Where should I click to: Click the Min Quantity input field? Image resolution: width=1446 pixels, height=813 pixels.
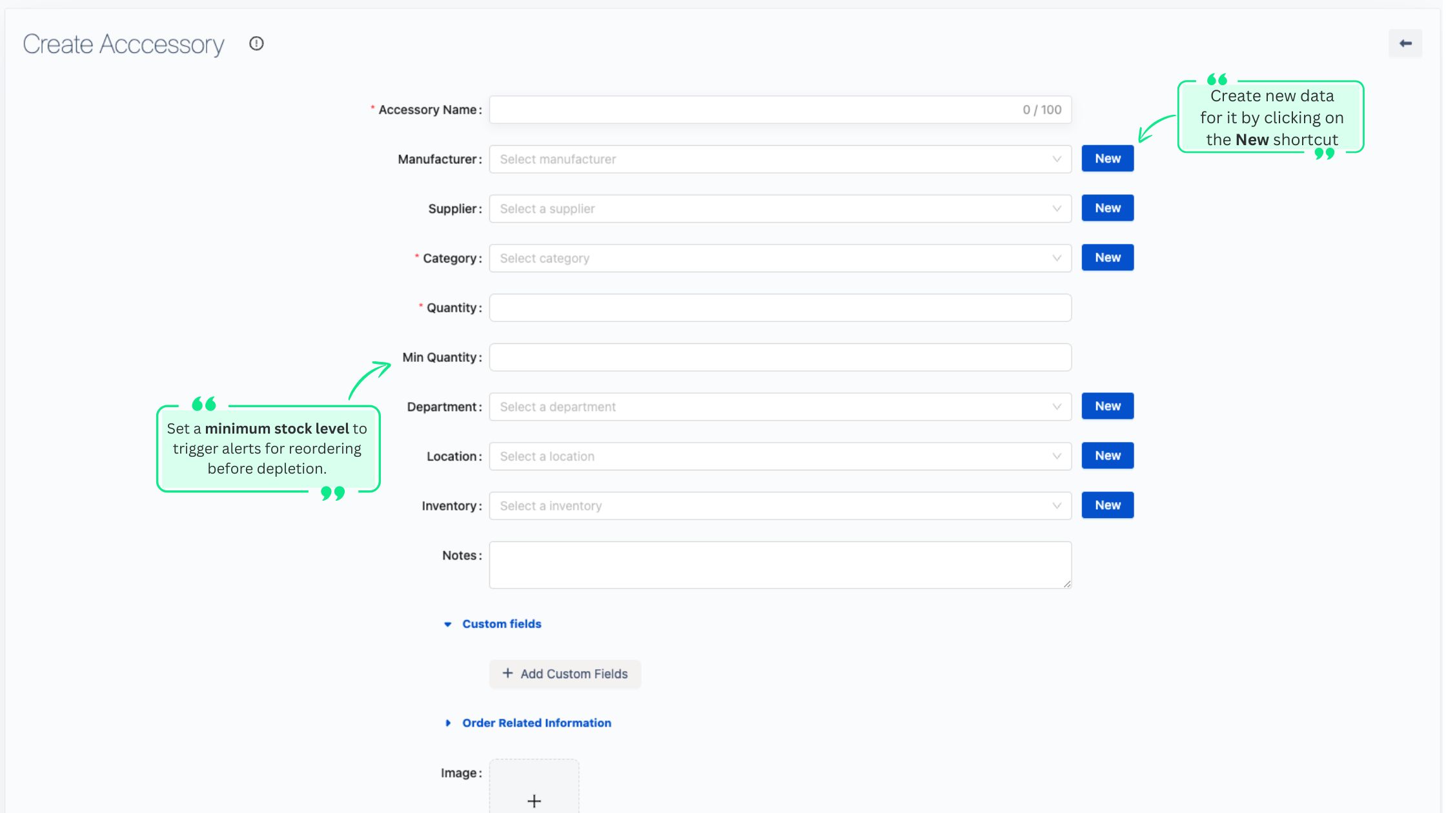click(780, 356)
